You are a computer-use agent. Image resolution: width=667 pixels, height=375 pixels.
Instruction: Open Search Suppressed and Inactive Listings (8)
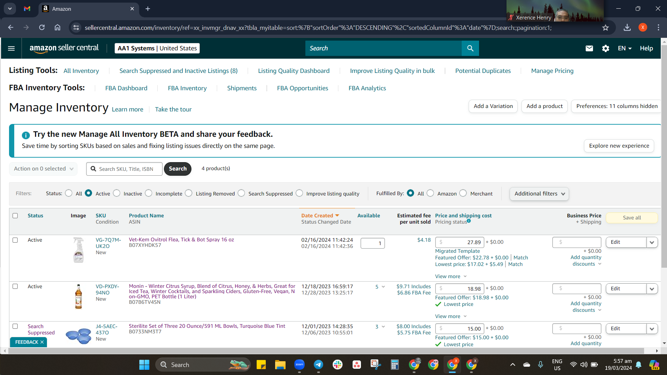click(179, 71)
